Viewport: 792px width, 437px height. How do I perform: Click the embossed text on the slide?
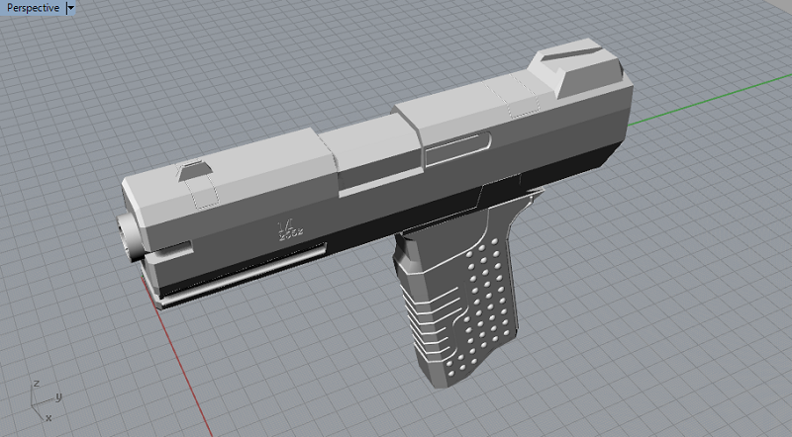click(x=289, y=229)
